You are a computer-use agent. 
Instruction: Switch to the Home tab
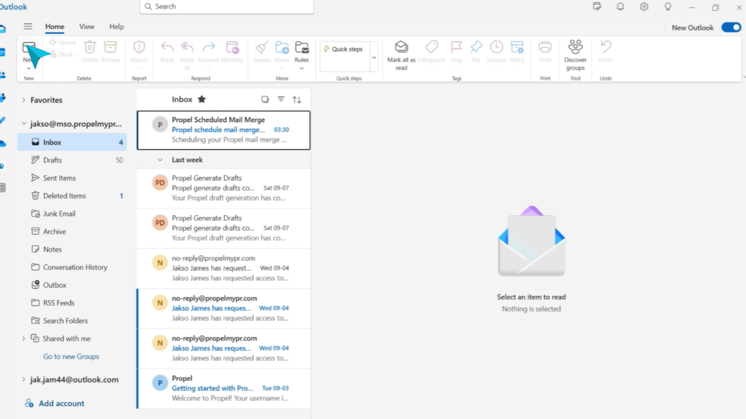tap(55, 27)
